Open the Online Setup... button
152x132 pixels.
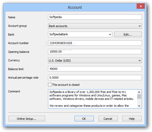(27, 119)
